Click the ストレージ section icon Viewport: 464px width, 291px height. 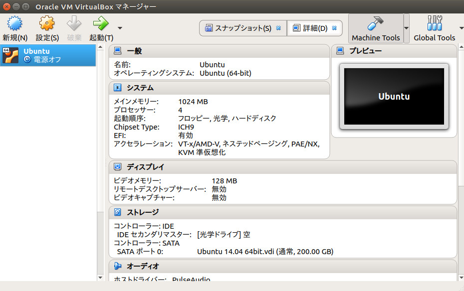pyautogui.click(x=116, y=212)
